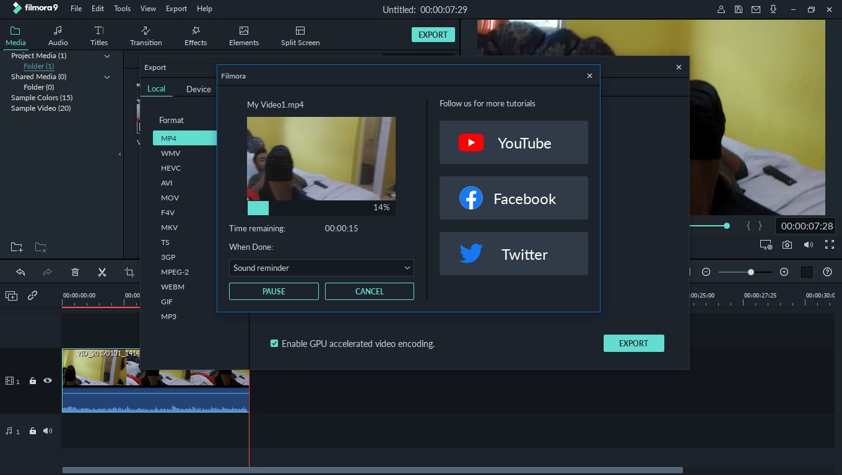This screenshot has height=475, width=842.
Task: Select Sample Colors (15) in media tree
Action: pyautogui.click(x=42, y=98)
